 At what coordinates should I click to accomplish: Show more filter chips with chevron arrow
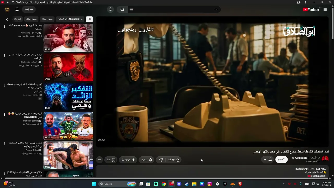[x=7, y=19]
